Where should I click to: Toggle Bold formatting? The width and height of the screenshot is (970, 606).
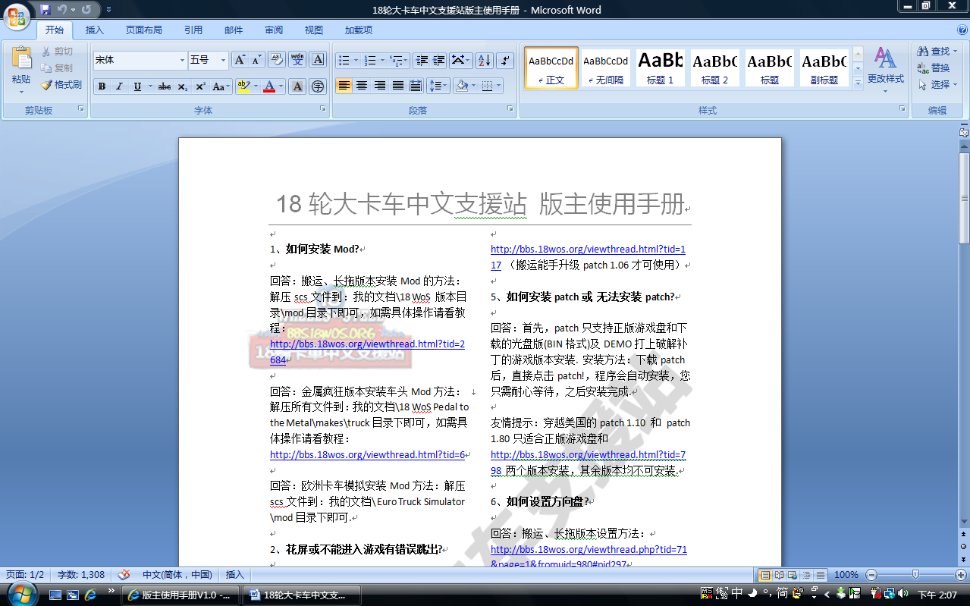(102, 86)
